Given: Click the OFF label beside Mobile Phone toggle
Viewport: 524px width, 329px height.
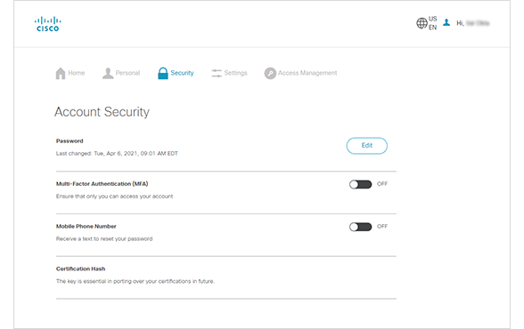Looking at the screenshot, I should point(382,227).
